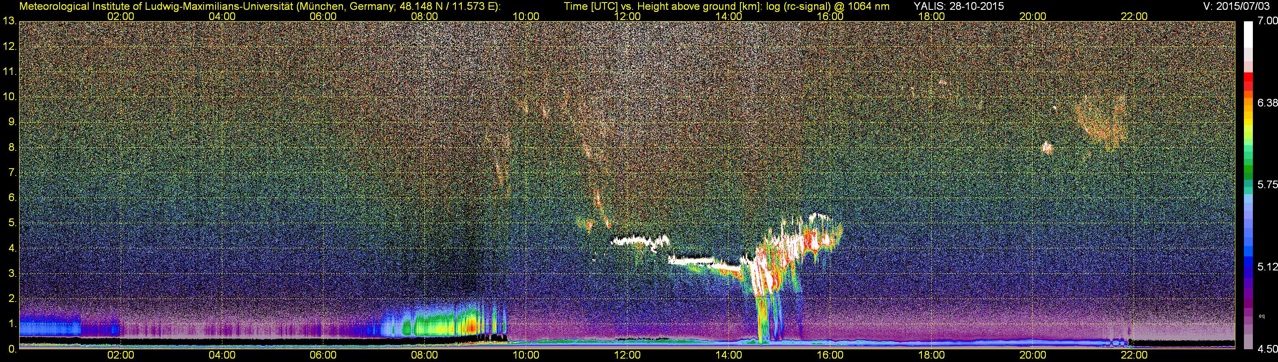Click the 08:00 label on upper time axis
The width and height of the screenshot is (1278, 362).
425,16
